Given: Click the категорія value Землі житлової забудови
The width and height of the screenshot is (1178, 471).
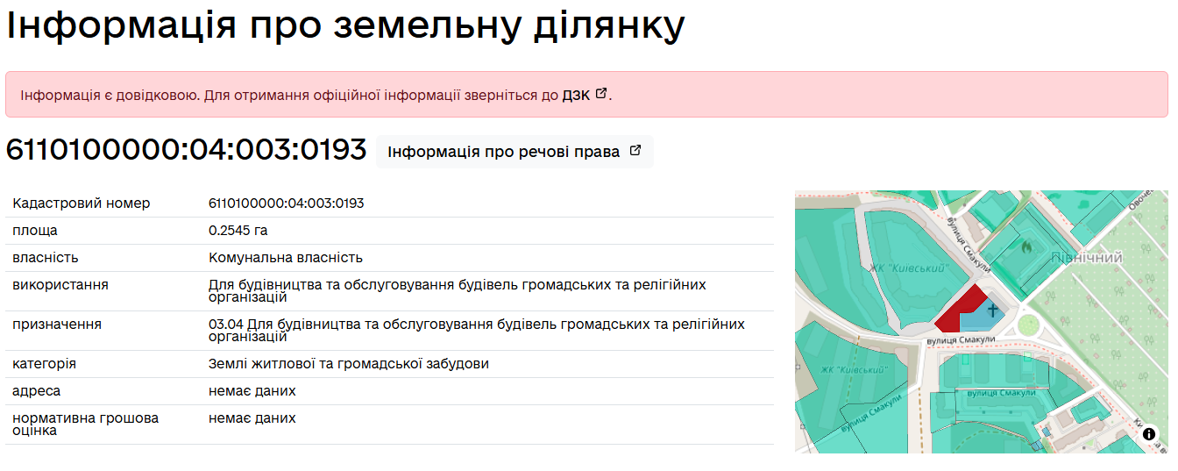Looking at the screenshot, I should [x=348, y=364].
